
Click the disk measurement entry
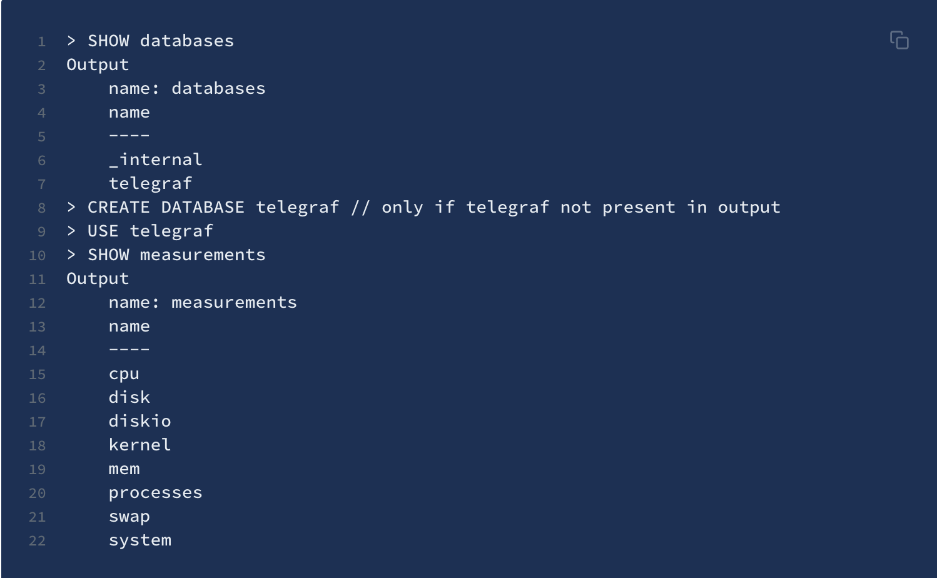point(129,397)
